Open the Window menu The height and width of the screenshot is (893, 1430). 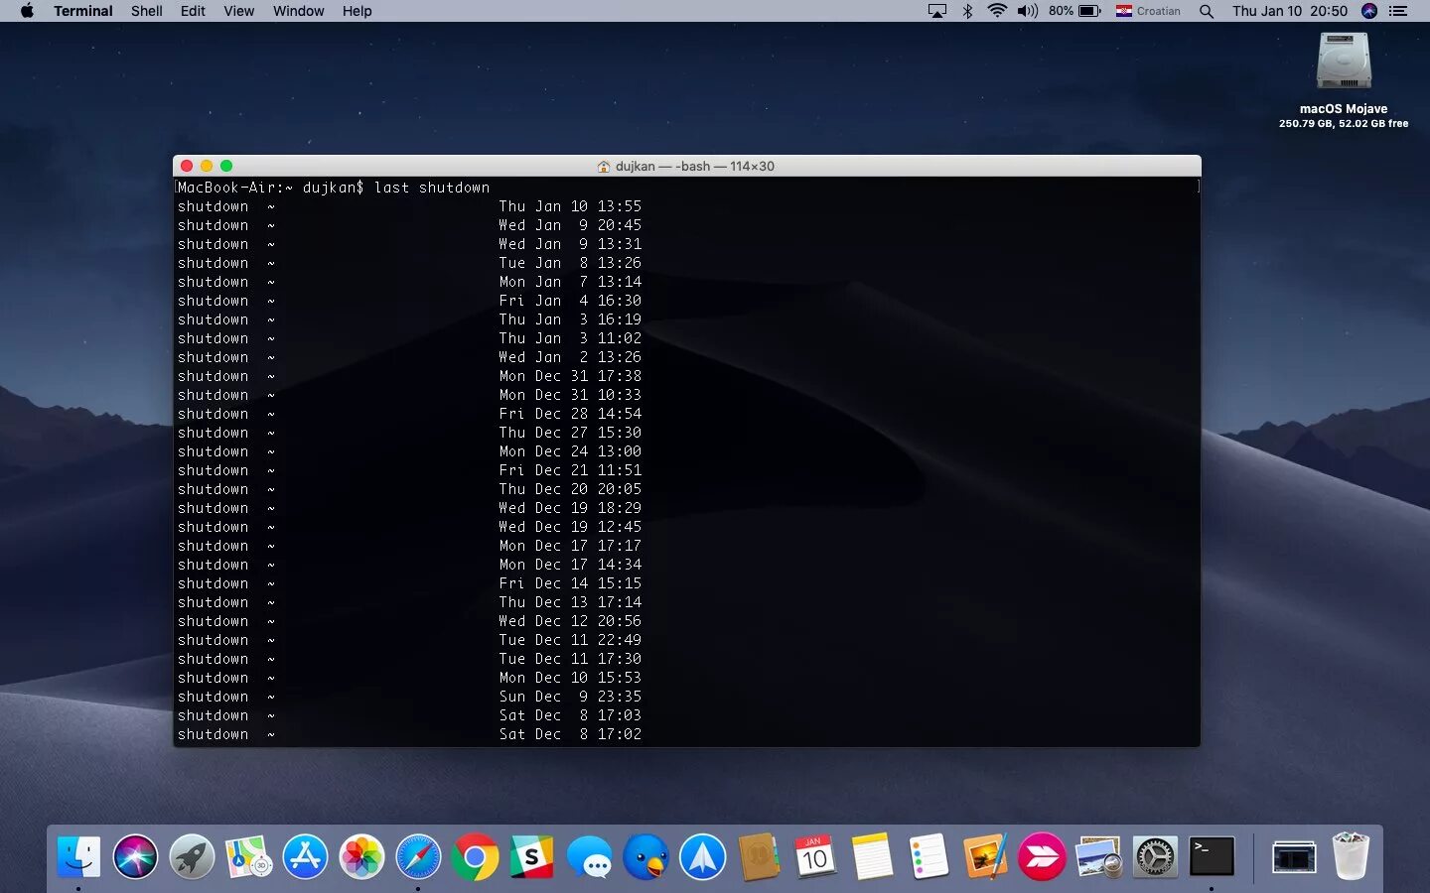pos(299,11)
